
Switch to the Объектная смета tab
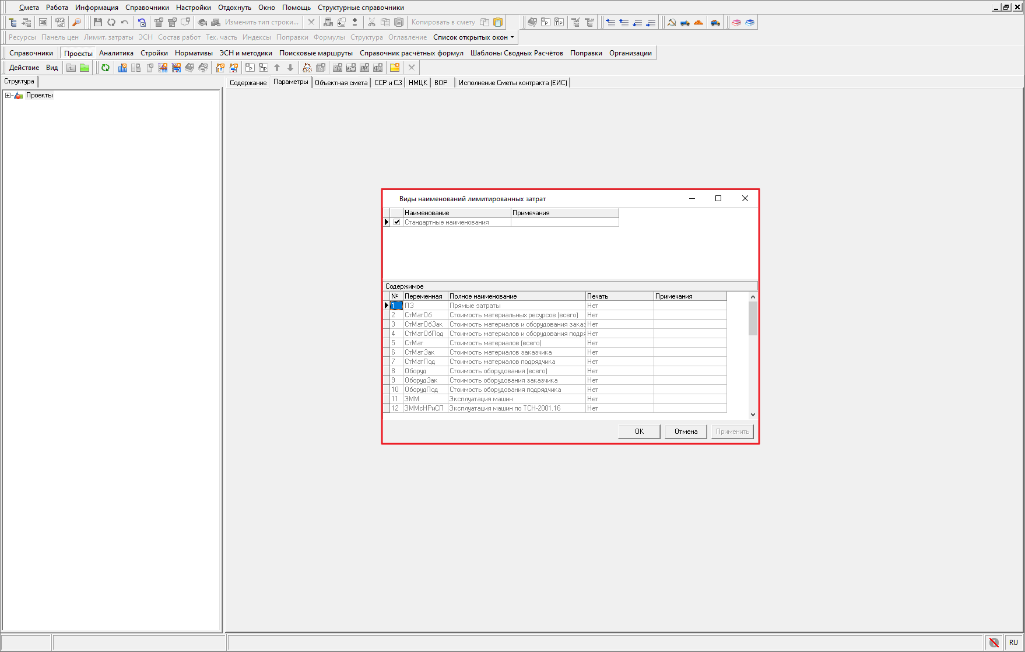(x=341, y=83)
